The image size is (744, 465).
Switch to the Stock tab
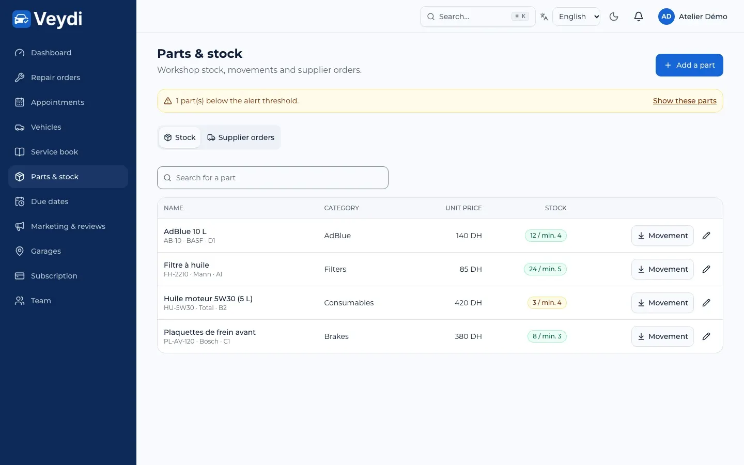(x=180, y=137)
